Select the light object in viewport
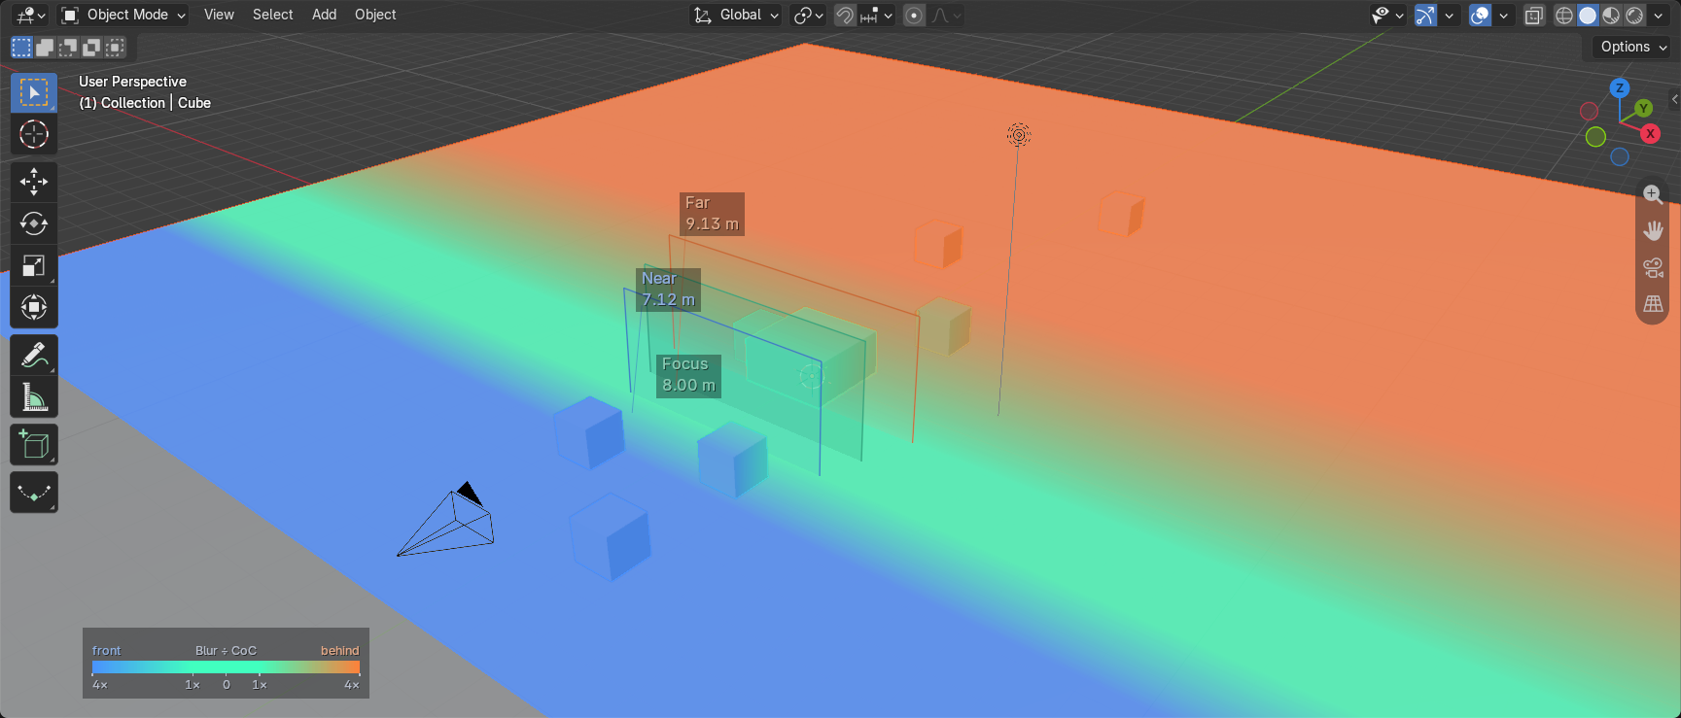The image size is (1681, 718). pos(1018,135)
